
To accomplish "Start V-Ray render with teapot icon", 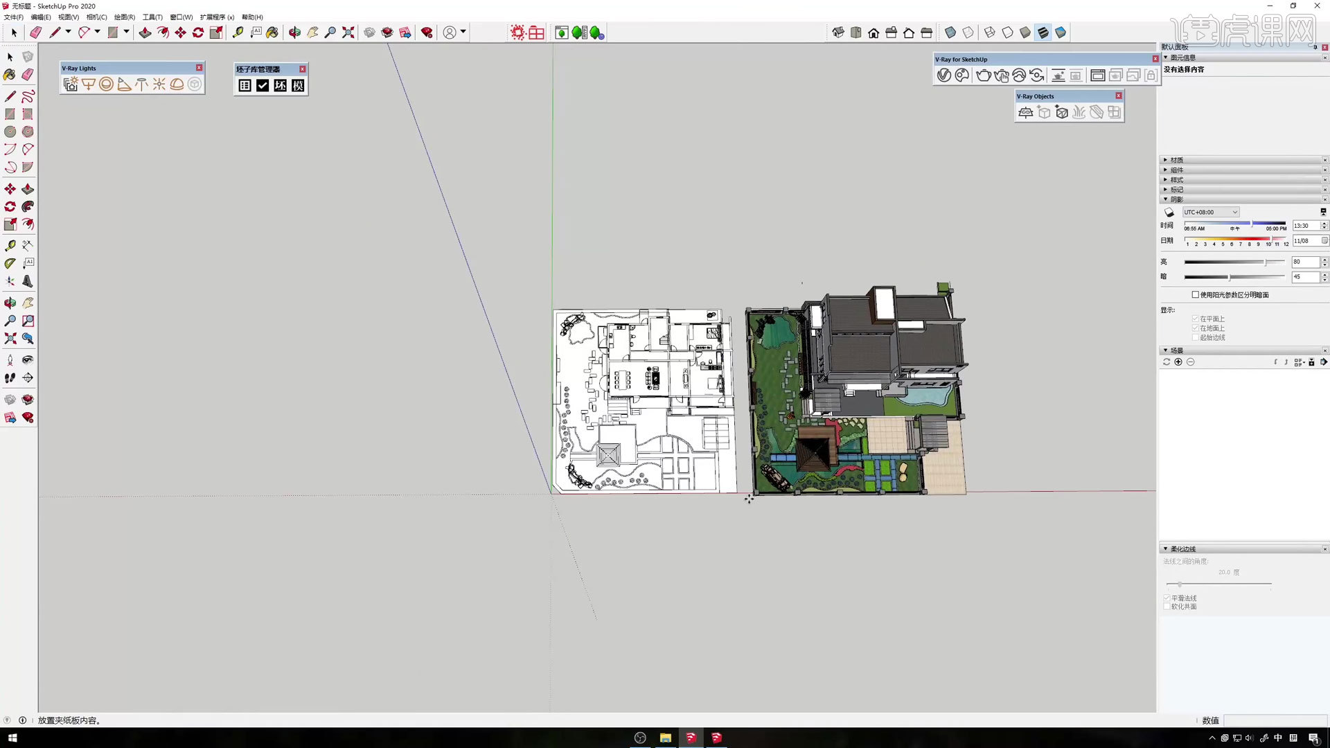I will click(x=984, y=75).
